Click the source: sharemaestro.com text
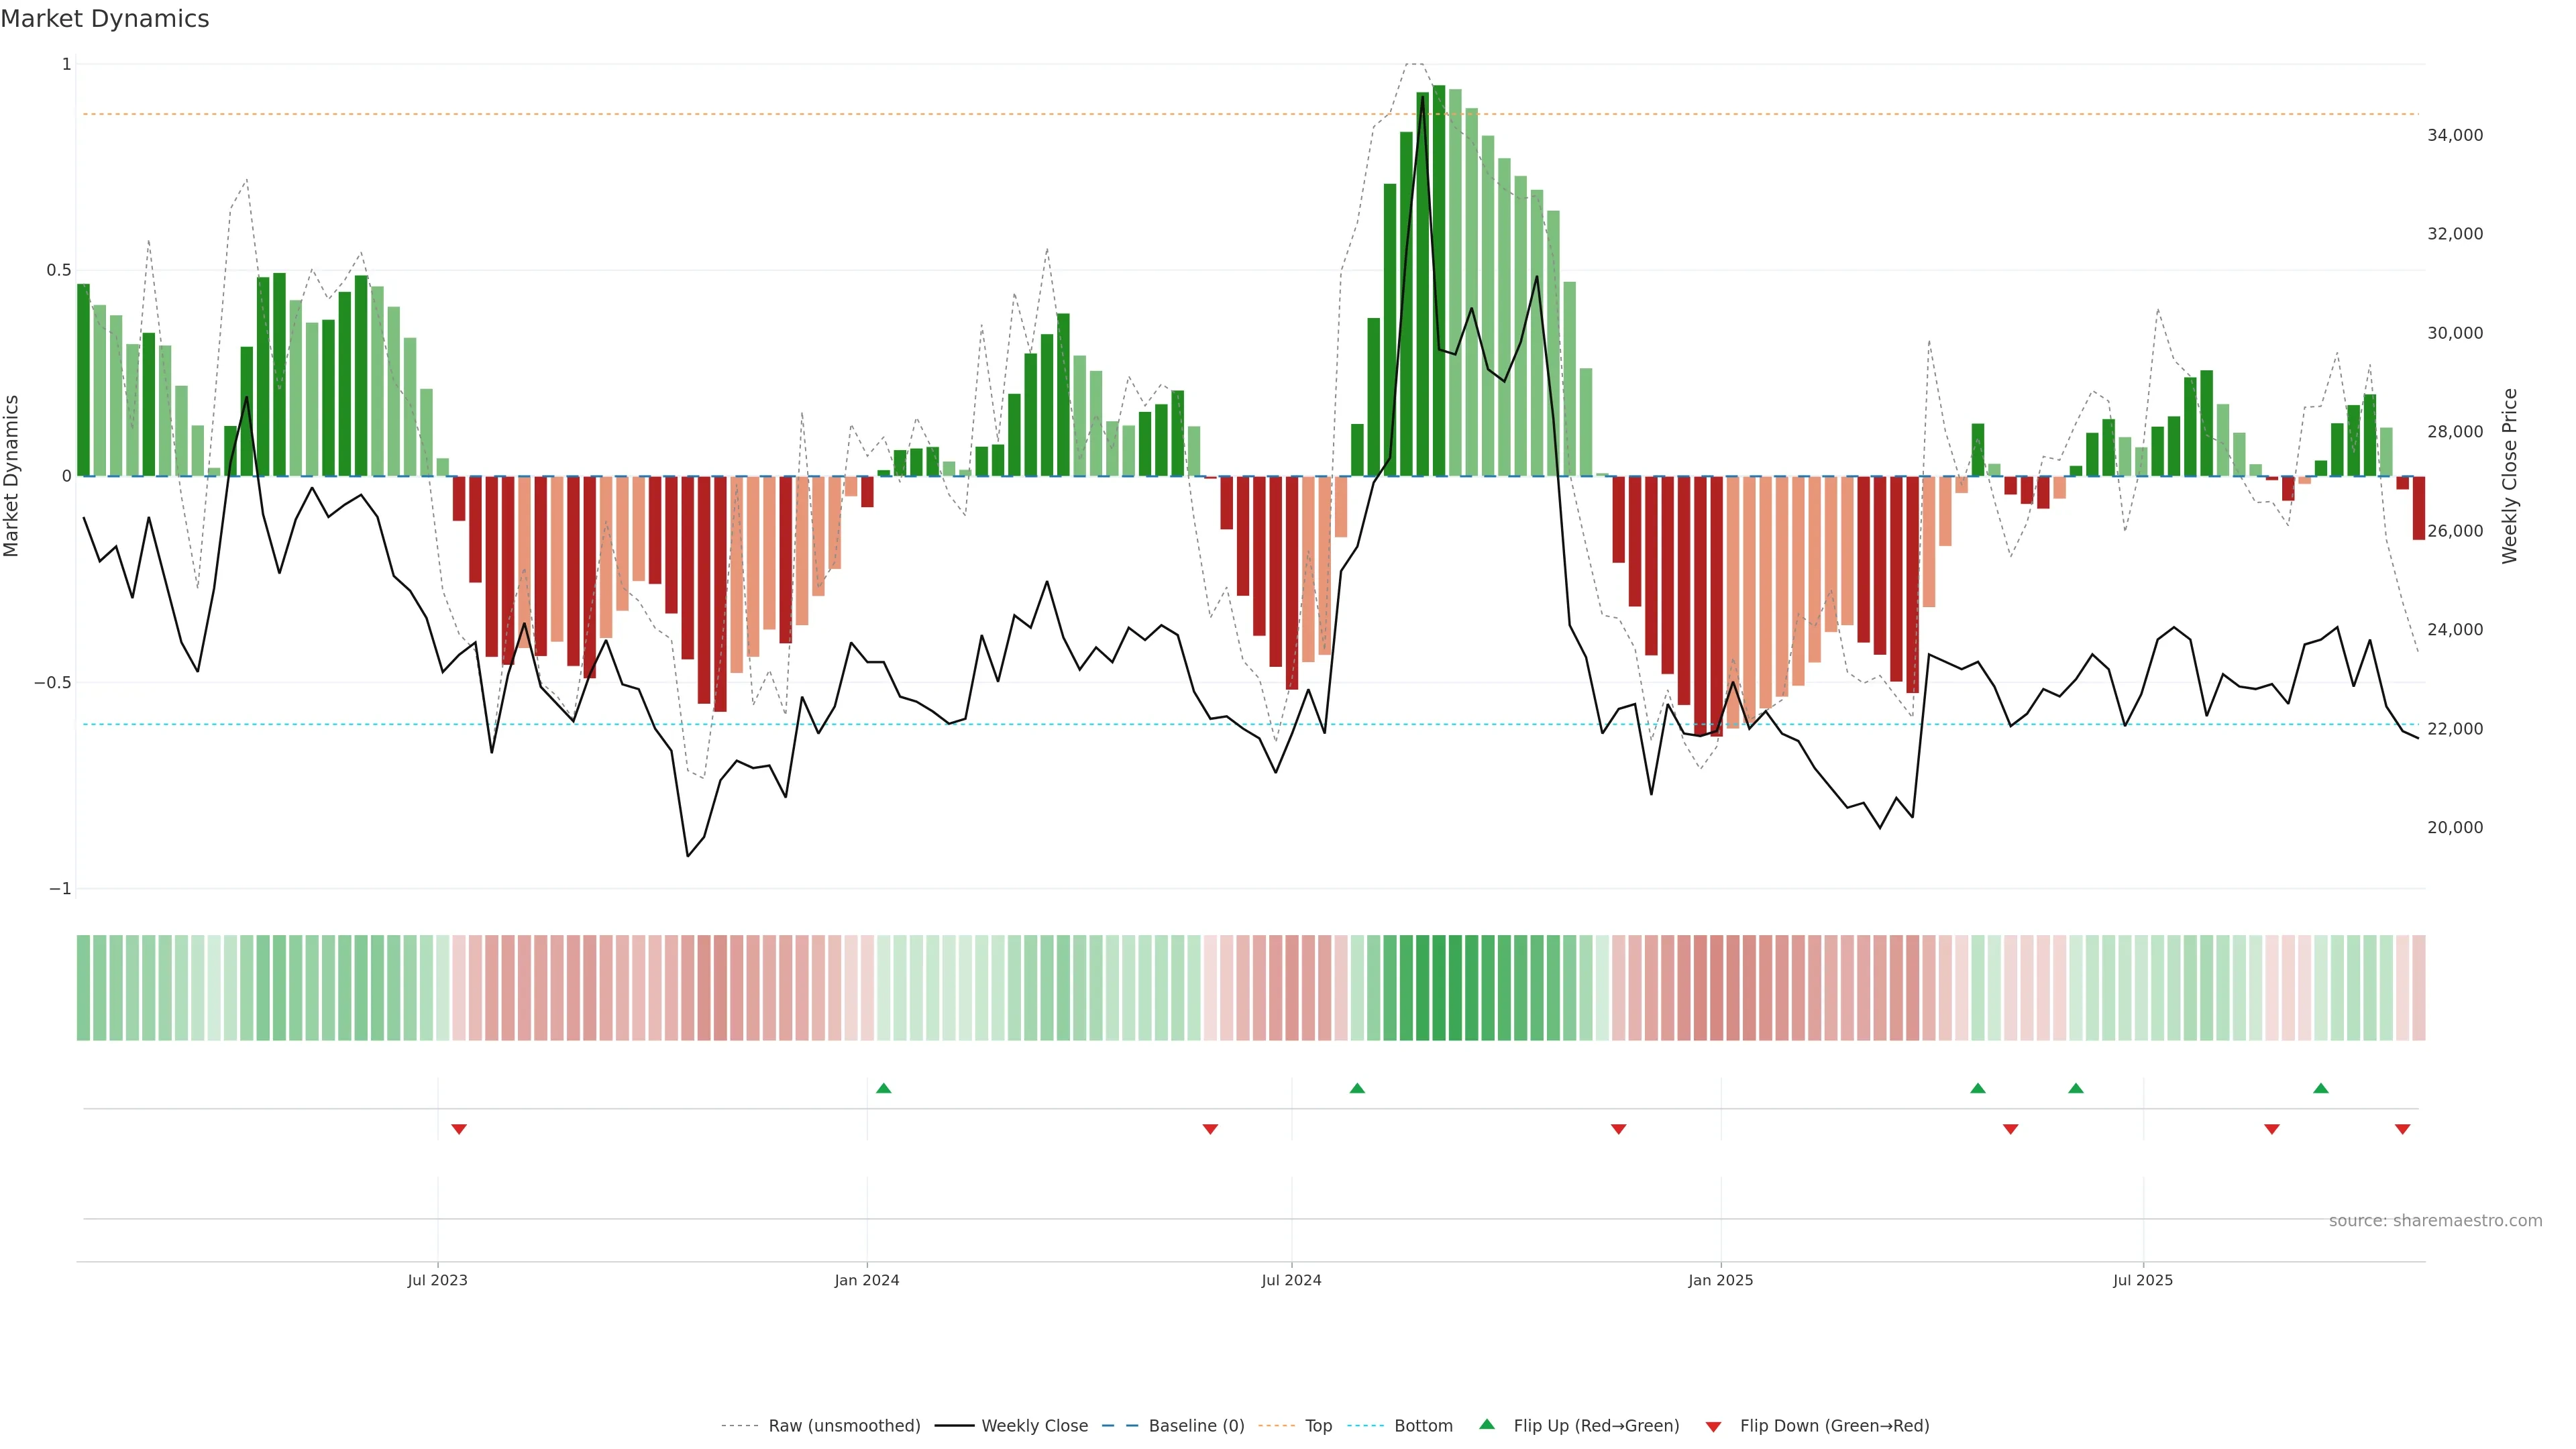The height and width of the screenshot is (1449, 2576). point(2435,1220)
